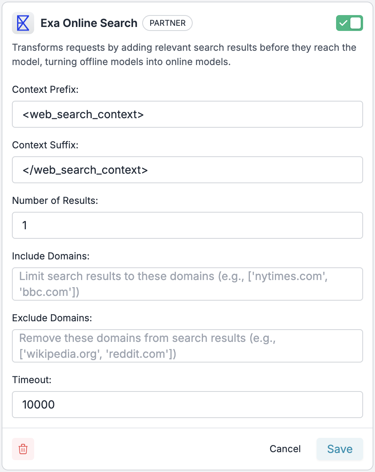Click the PARTNER badge
375x472 pixels.
(x=167, y=23)
